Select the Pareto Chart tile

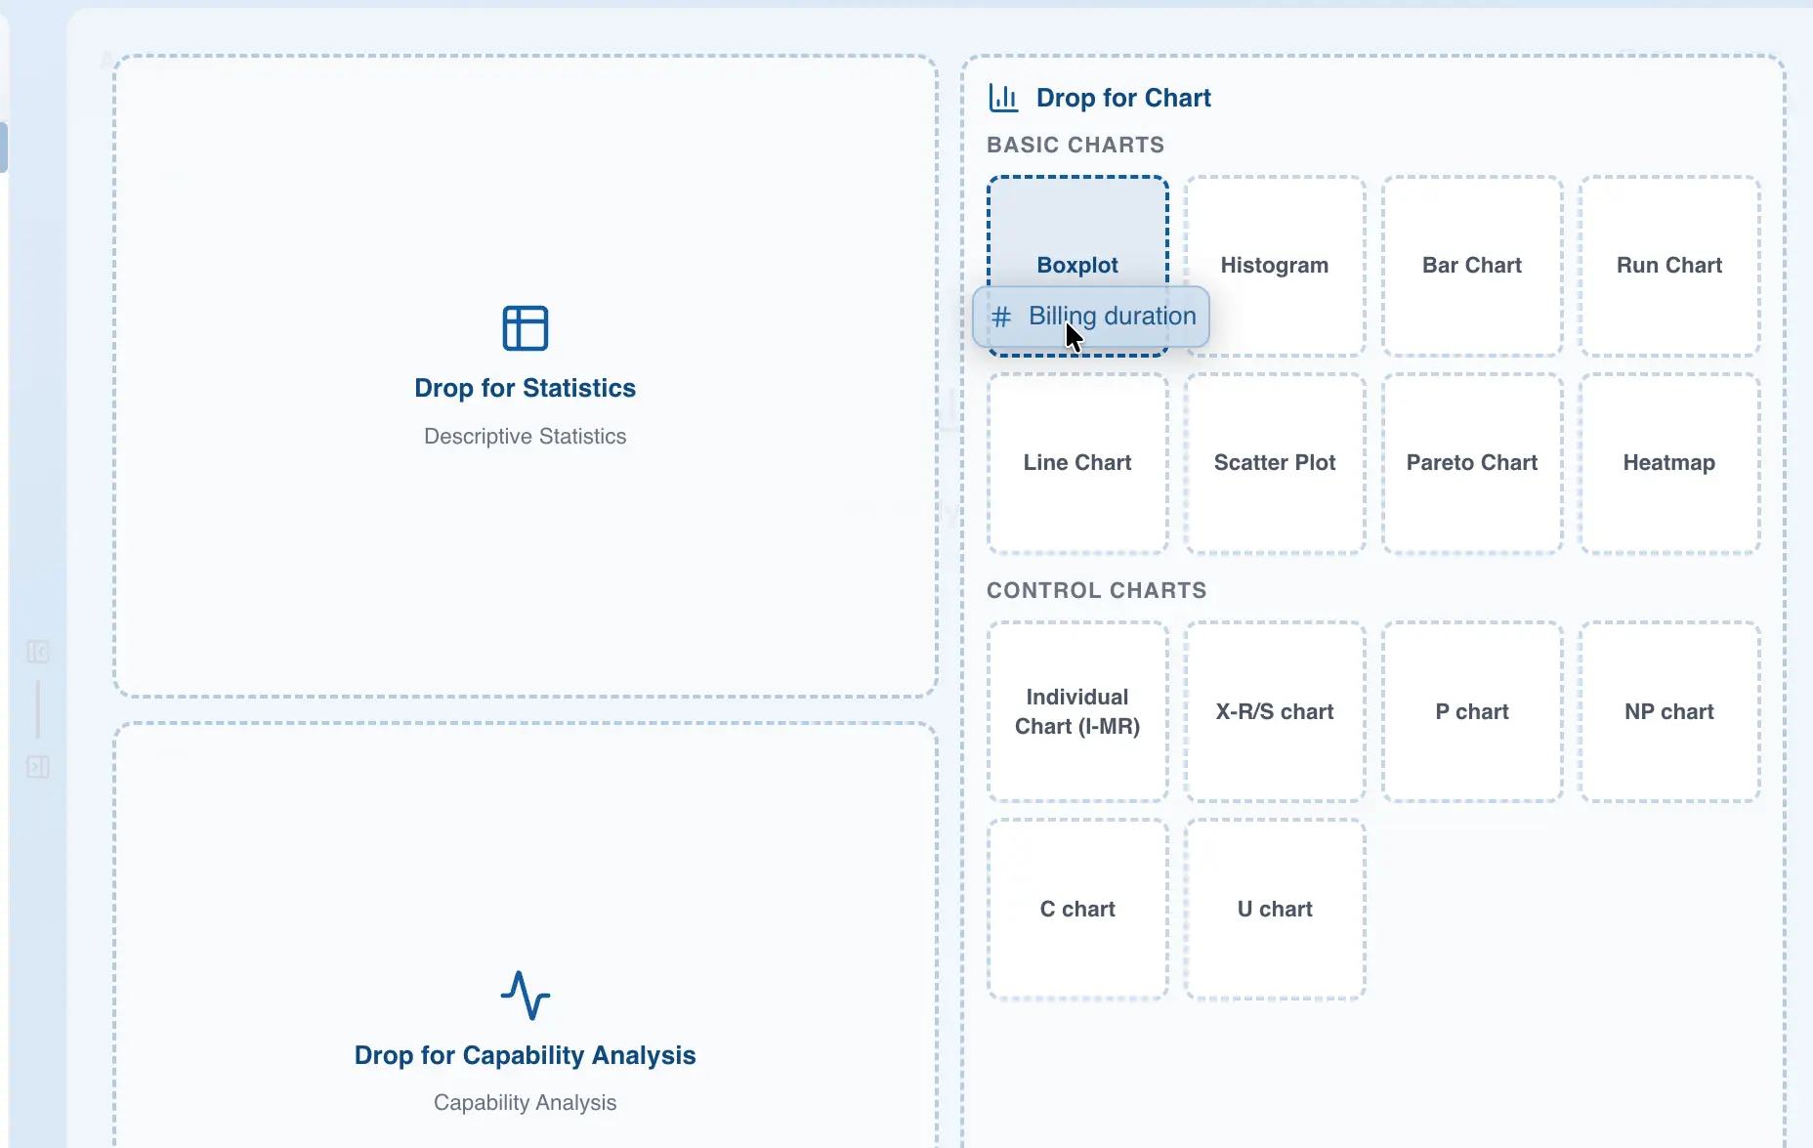pos(1472,462)
